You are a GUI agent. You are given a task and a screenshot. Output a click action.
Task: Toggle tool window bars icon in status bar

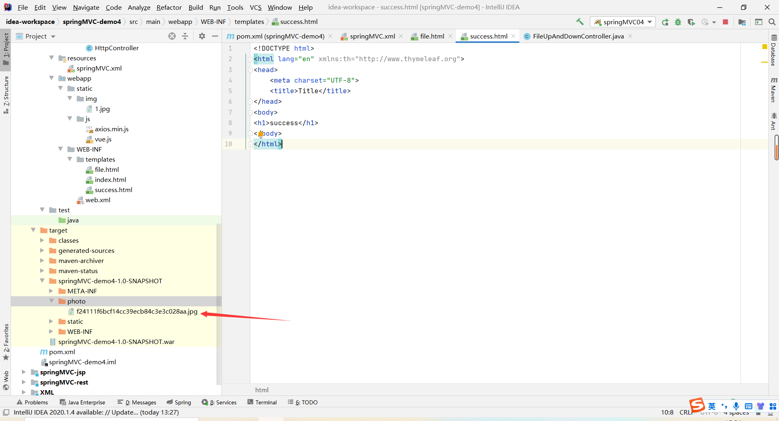6,412
